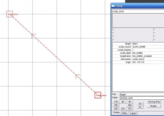
Task: Click the lower direction arrow on the red line
Action: [78, 76]
